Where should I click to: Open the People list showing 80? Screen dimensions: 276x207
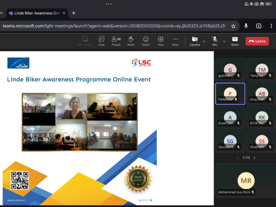116,41
